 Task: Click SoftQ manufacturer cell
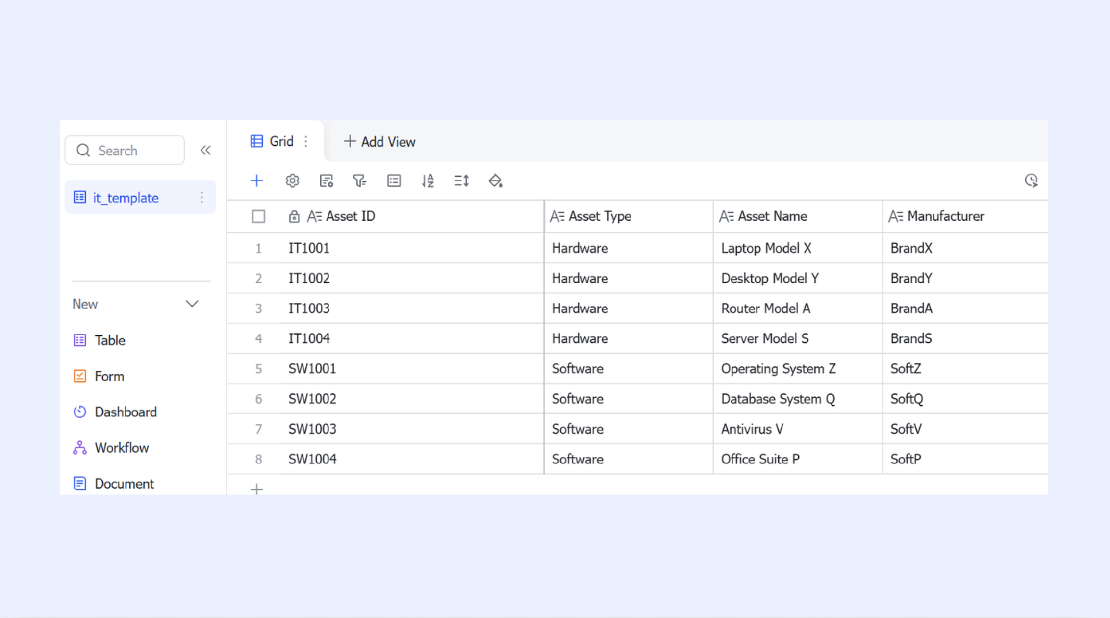point(965,399)
